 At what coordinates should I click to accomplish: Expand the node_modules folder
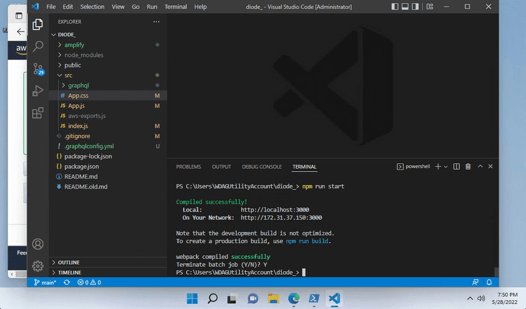108,55
